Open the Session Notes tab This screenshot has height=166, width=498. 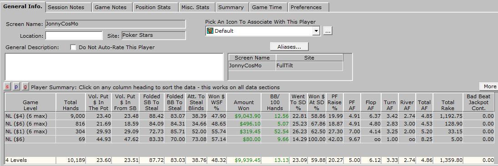pos(68,7)
